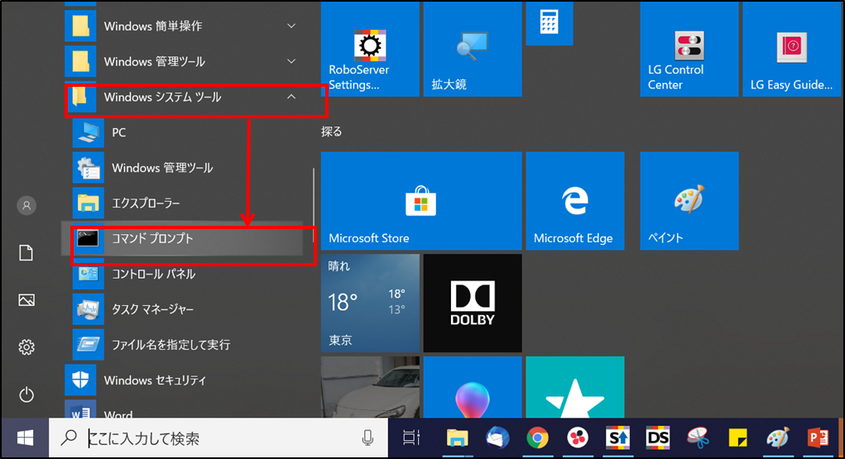Open the car photo tile

point(370,387)
